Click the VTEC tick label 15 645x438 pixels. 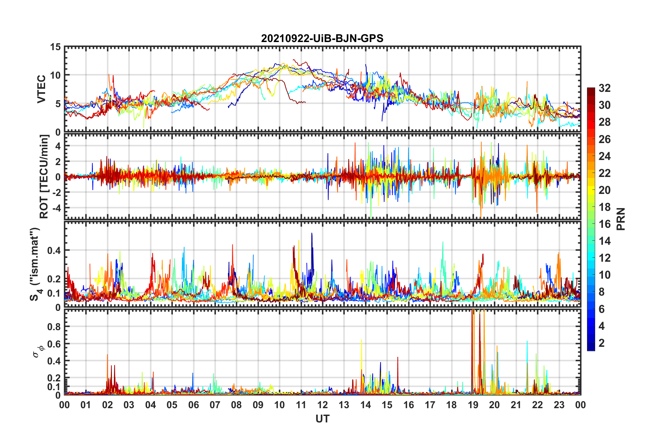[55, 47]
